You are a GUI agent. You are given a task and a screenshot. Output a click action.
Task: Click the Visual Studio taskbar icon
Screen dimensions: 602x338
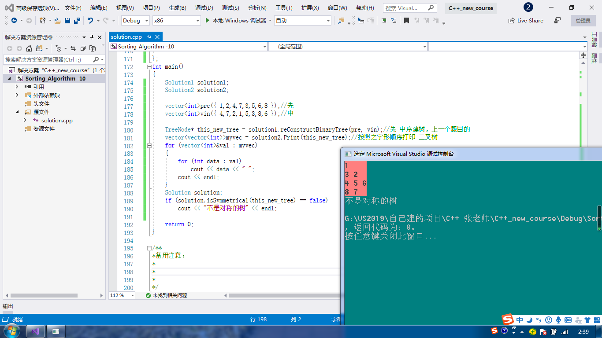[36, 331]
